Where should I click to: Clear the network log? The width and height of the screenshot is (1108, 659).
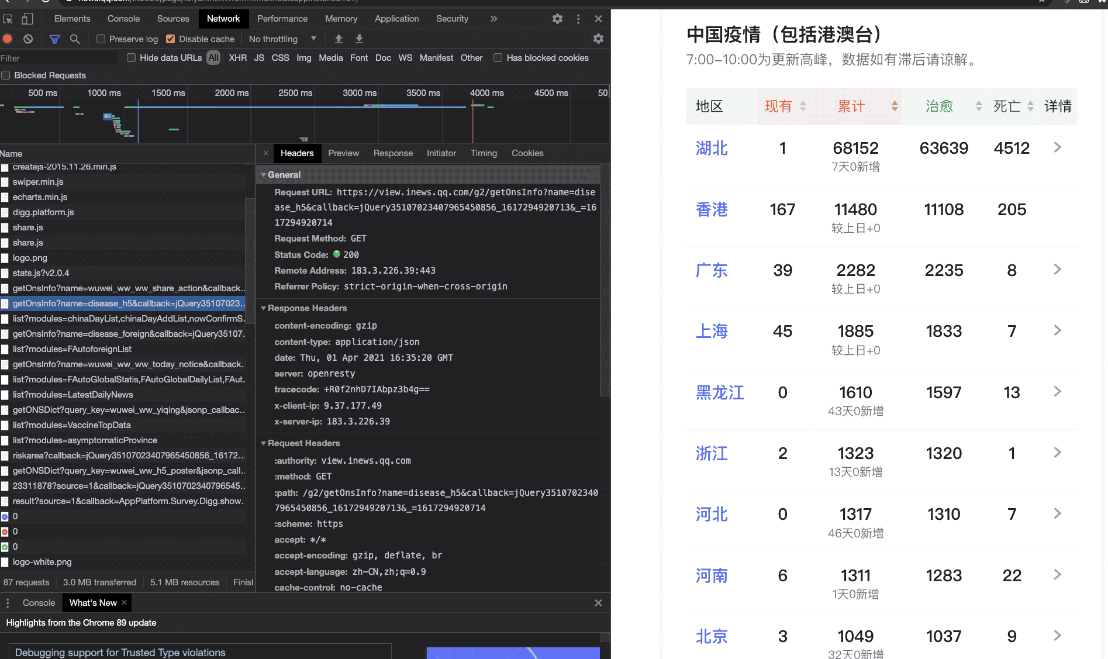(x=28, y=39)
